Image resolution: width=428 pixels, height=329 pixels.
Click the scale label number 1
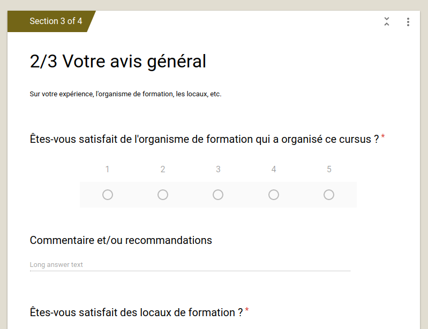tap(107, 169)
